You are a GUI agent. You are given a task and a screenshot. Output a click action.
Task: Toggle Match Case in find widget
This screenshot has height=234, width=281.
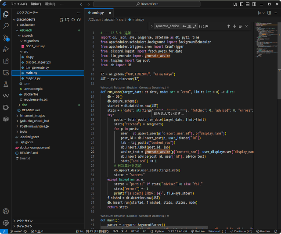point(184,26)
